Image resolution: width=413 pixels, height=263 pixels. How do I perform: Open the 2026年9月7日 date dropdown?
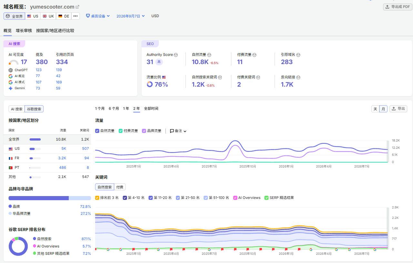[130, 16]
